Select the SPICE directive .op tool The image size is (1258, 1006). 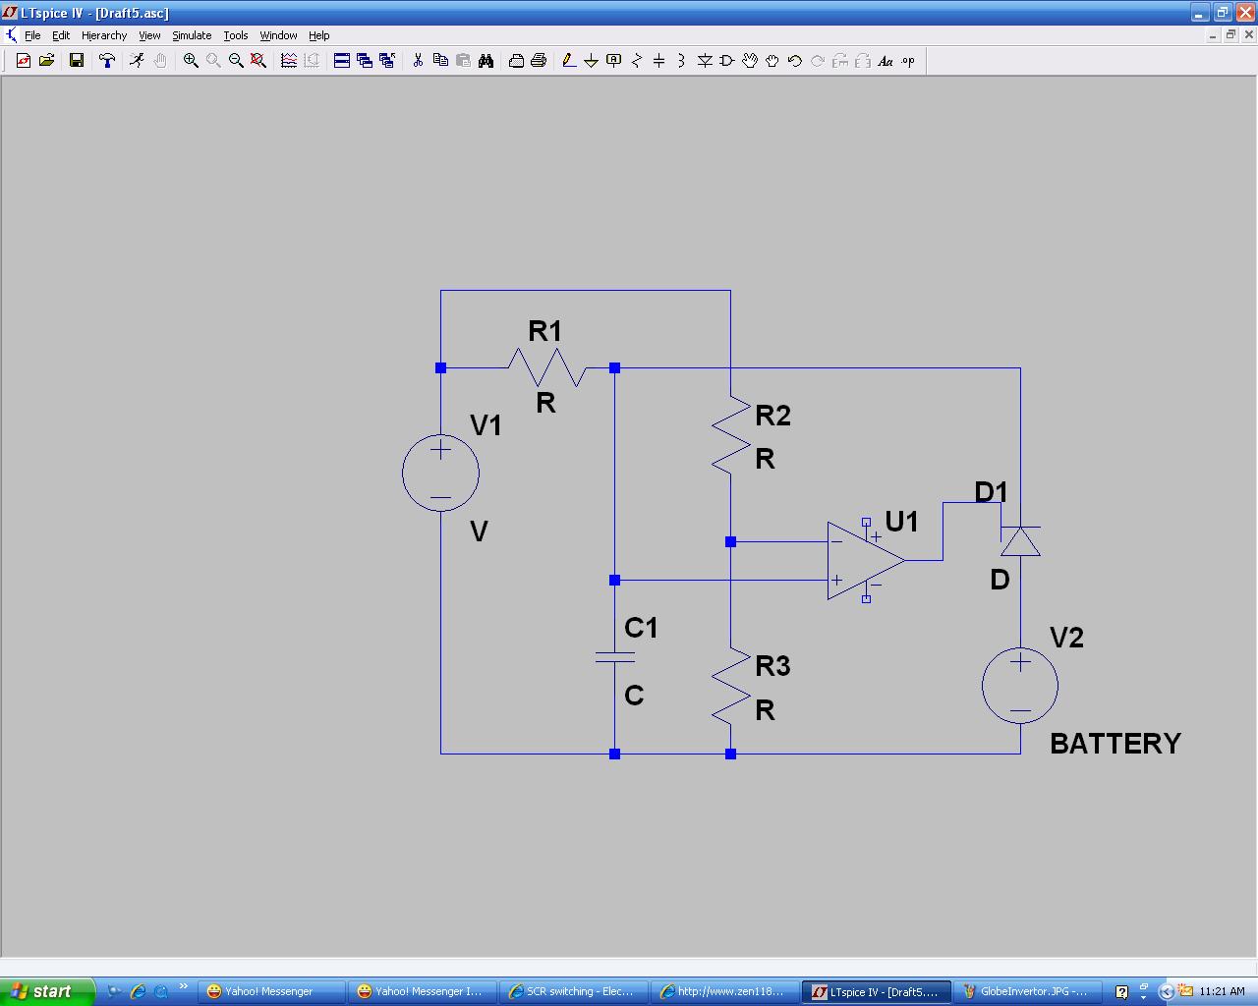(x=908, y=61)
